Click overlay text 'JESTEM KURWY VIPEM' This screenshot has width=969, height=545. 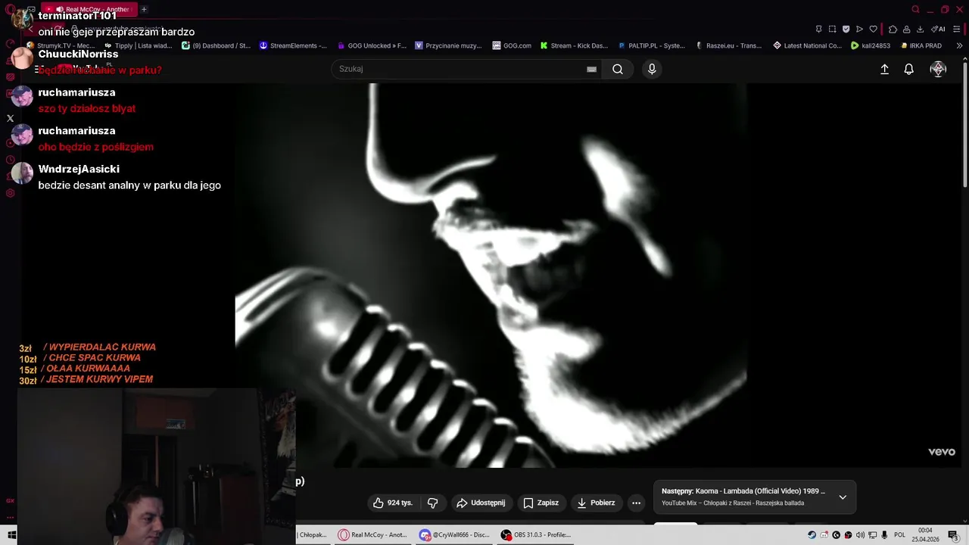click(x=99, y=379)
